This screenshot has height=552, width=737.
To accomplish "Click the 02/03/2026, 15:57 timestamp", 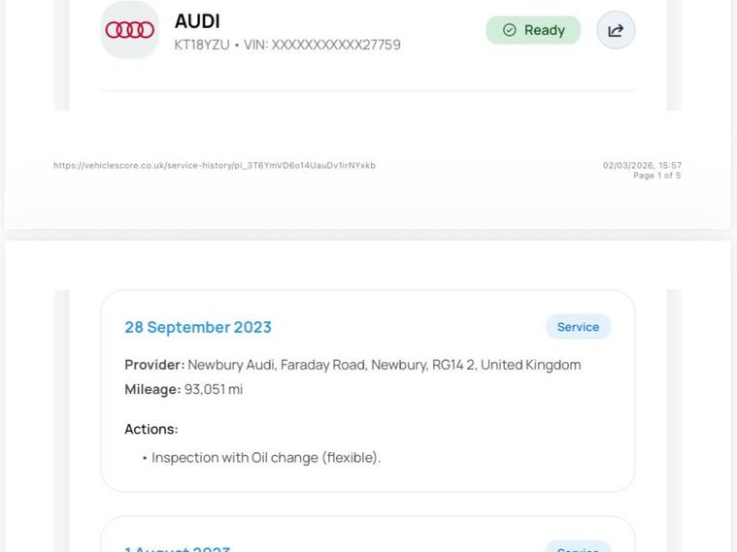I will click(x=642, y=165).
